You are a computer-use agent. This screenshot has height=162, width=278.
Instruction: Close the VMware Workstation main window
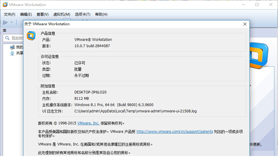point(270,5)
